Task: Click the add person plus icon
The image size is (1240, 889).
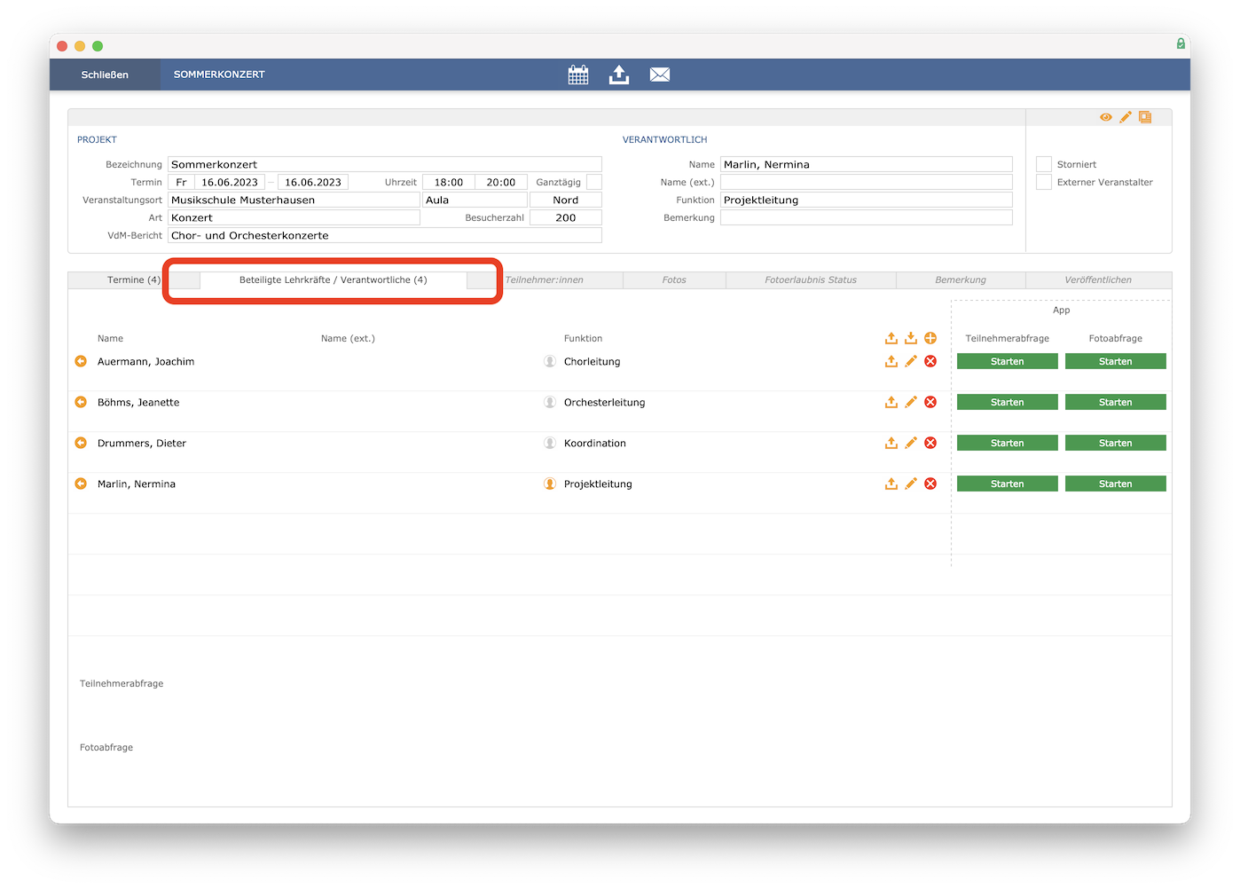Action: pos(930,338)
